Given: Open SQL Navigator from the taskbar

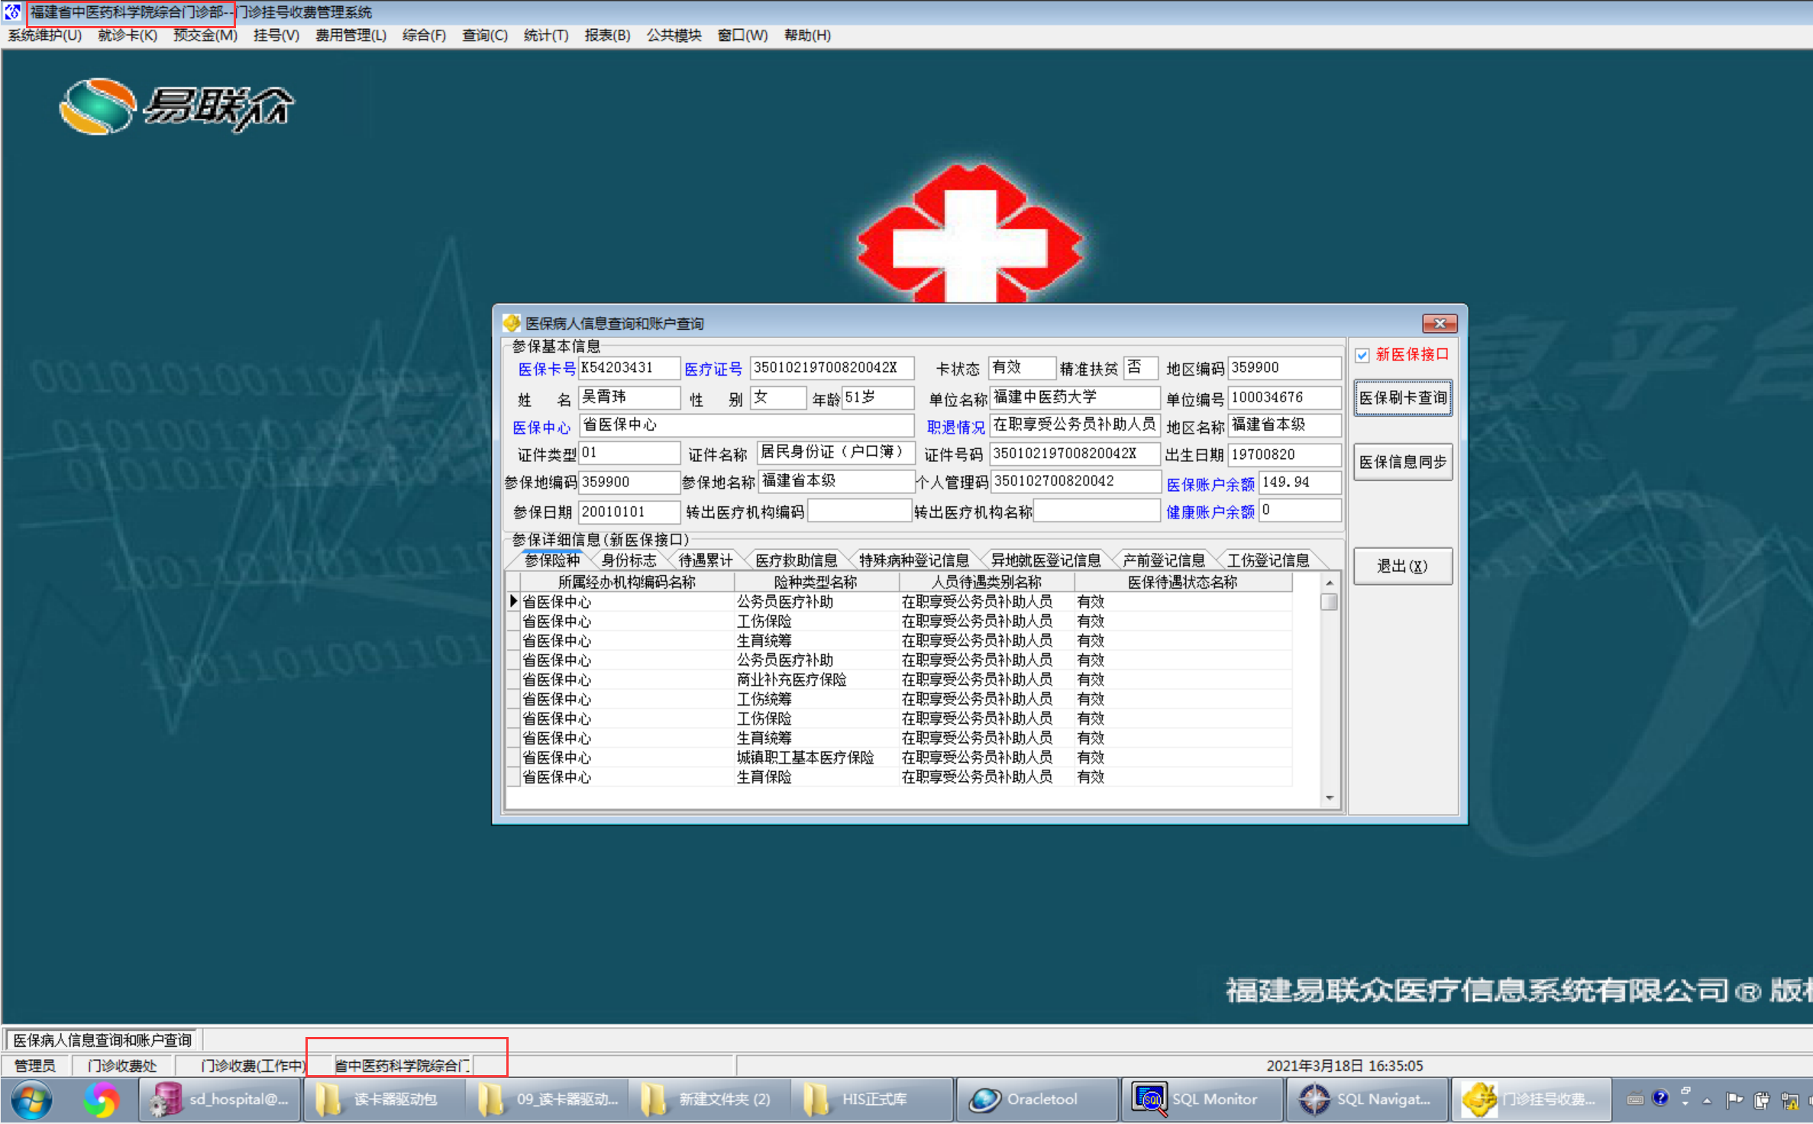Looking at the screenshot, I should coord(1365,1100).
